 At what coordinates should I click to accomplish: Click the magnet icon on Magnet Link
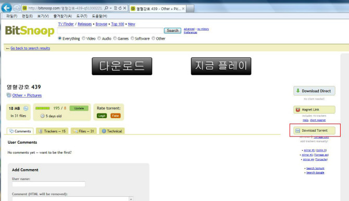pos(298,109)
